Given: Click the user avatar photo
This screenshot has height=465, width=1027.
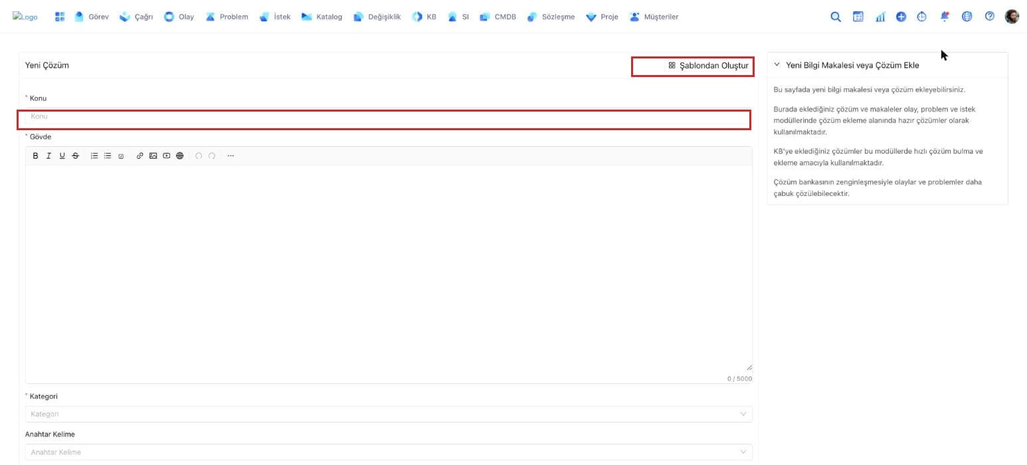Looking at the screenshot, I should [1012, 17].
